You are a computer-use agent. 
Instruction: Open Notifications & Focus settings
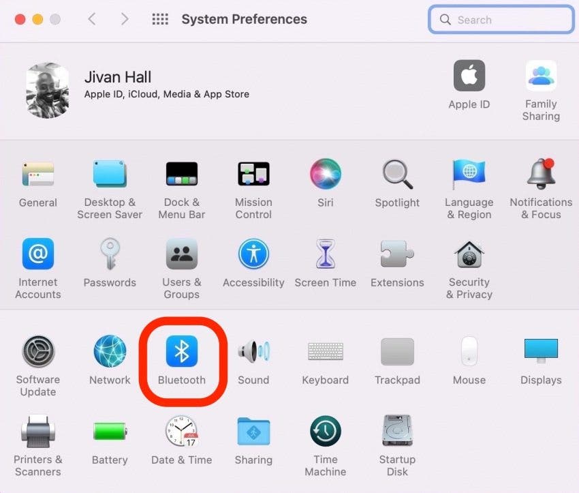541,174
